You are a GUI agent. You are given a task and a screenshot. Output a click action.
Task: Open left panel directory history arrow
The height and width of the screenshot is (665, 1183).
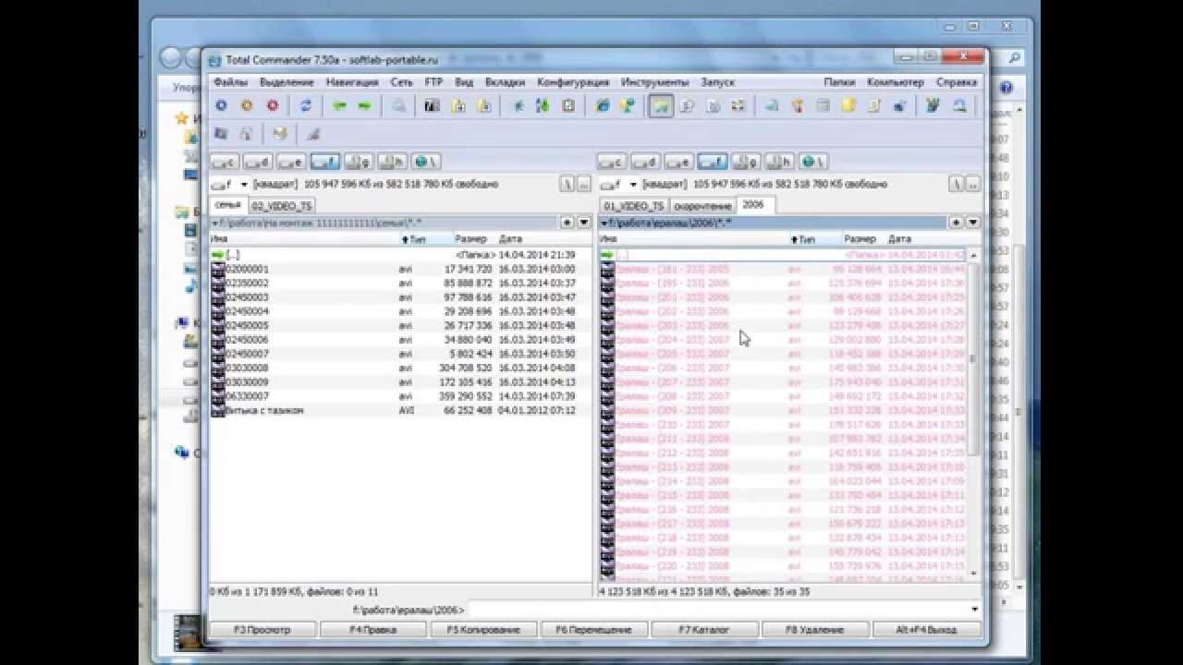point(583,223)
